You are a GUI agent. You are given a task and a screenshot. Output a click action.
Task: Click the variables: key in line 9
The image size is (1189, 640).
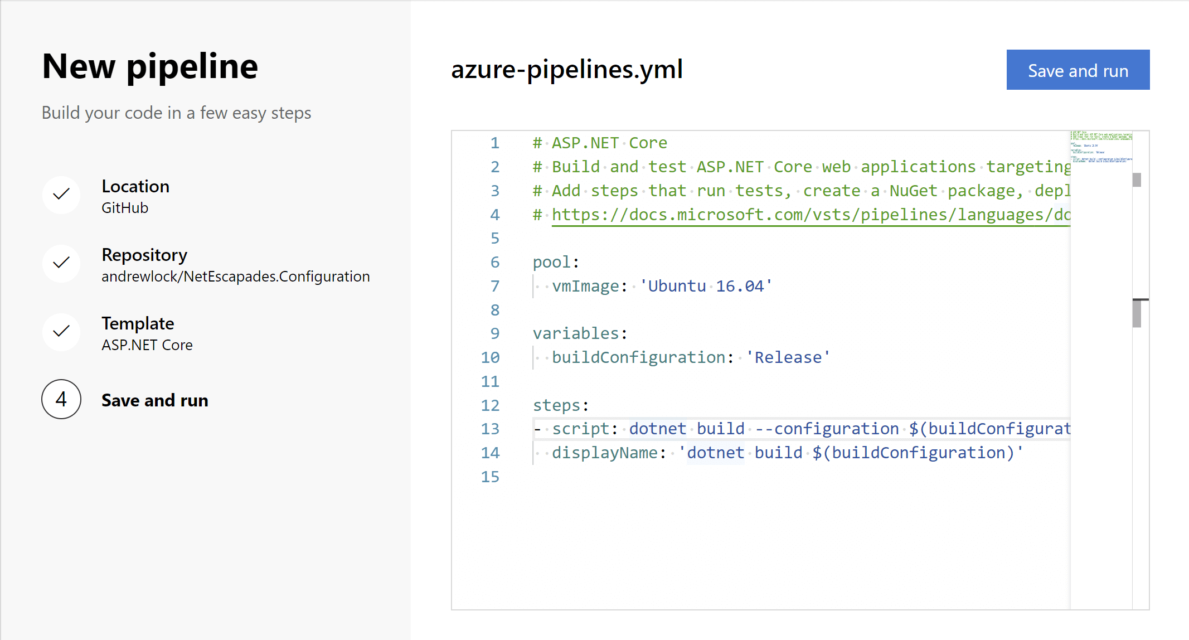580,333
